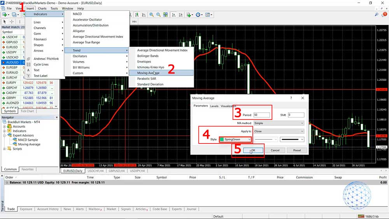Select the Crosshair tool
This screenshot has width=389, height=219.
(x=11, y=21)
